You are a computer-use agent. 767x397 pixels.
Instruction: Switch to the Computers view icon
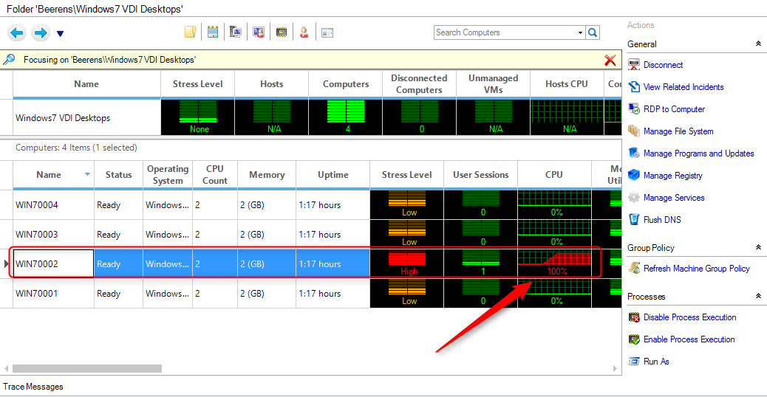click(x=236, y=32)
